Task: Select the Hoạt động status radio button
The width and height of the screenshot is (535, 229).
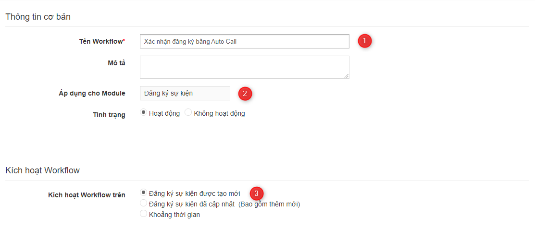Action: click(144, 112)
